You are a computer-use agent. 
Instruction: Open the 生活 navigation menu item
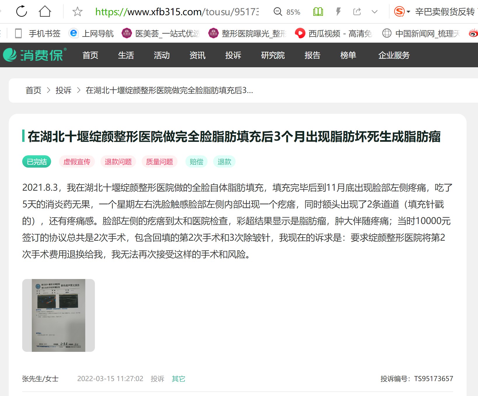[126, 55]
